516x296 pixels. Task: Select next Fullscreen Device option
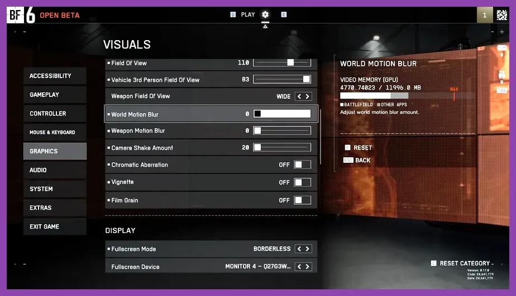point(307,266)
